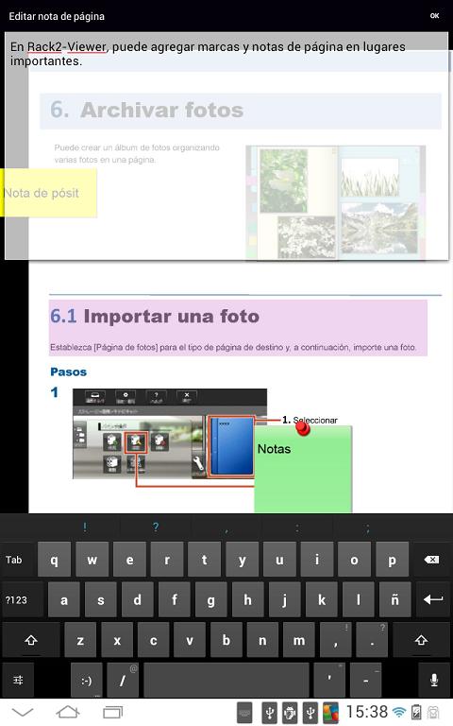453x726 pixels.
Task: Tap the period key on the keyboard
Action: pos(372,640)
